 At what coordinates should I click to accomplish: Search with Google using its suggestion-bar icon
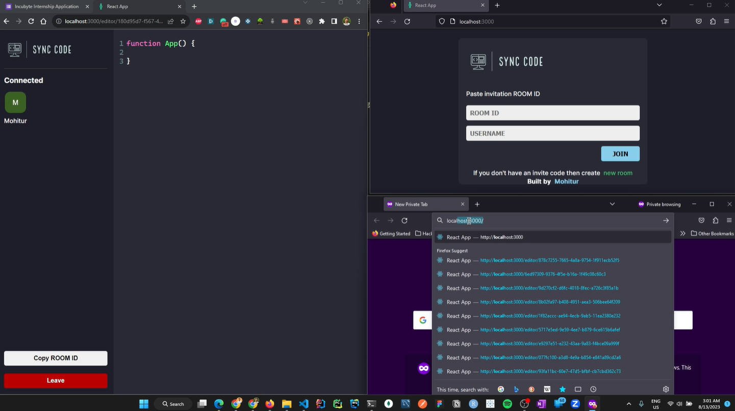500,389
